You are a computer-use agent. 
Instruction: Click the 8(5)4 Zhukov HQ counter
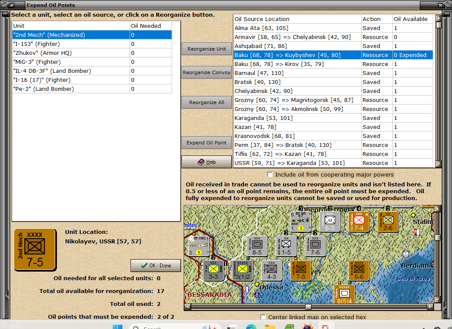pos(345,294)
